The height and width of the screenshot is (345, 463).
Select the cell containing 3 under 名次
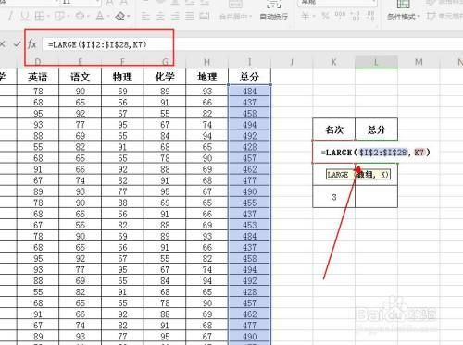click(334, 197)
